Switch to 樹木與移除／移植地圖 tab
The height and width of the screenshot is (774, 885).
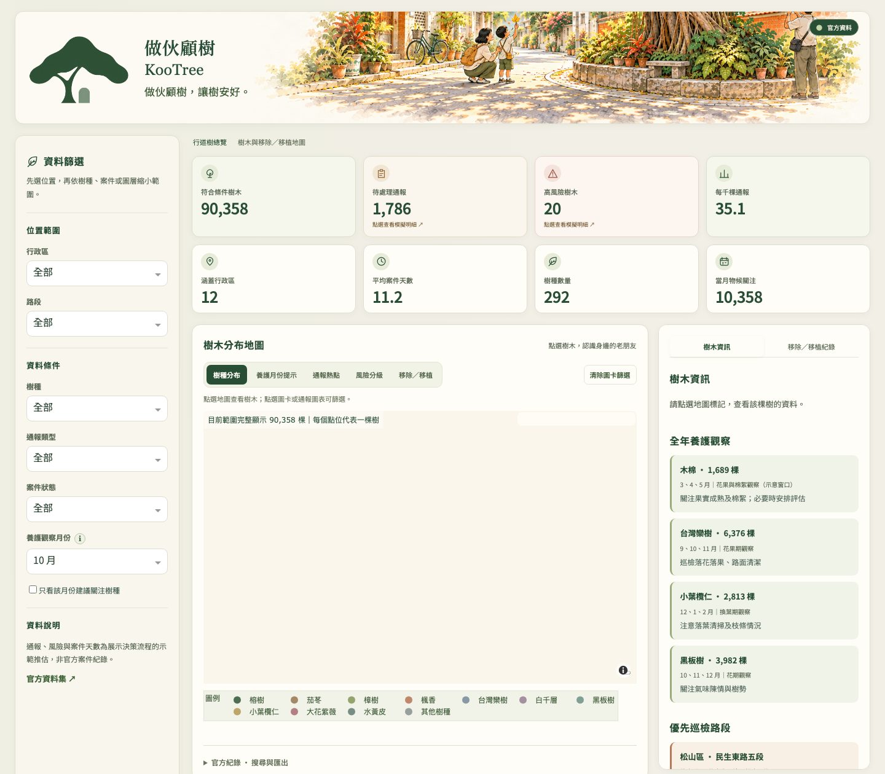[x=272, y=143]
